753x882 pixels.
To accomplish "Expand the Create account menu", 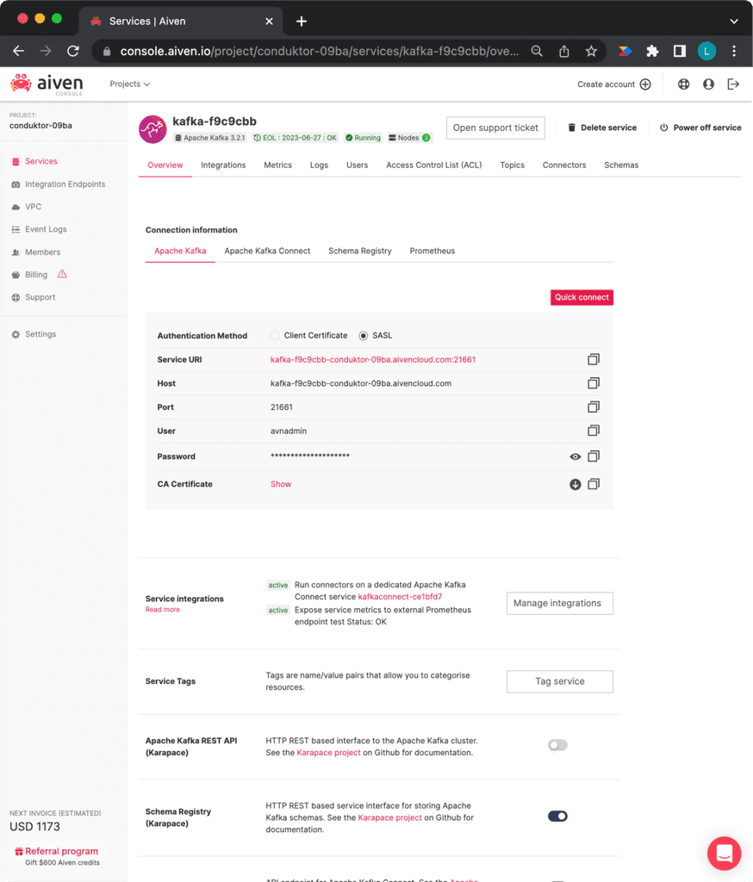I will 613,84.
